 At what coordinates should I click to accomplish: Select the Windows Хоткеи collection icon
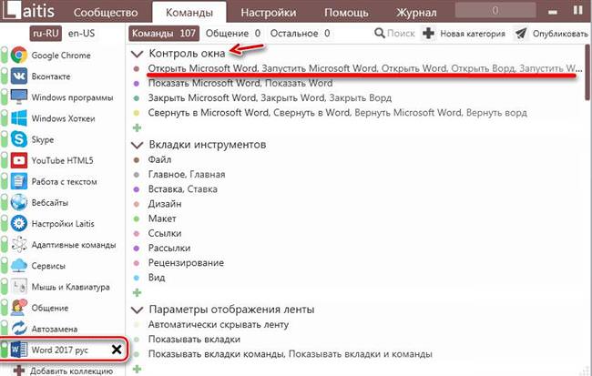click(19, 118)
